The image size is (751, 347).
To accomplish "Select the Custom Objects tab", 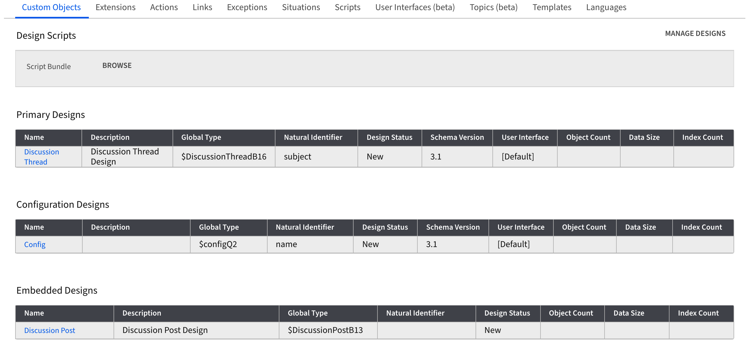I will point(51,7).
